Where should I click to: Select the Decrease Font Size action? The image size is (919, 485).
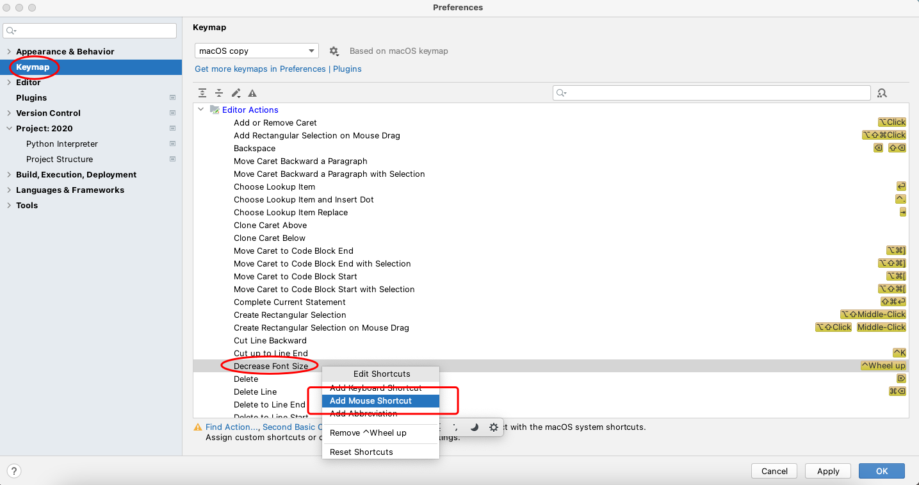pos(551,366)
